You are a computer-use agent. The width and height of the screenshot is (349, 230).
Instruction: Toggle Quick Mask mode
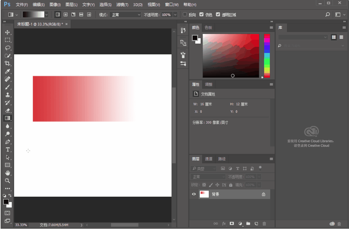(7, 213)
